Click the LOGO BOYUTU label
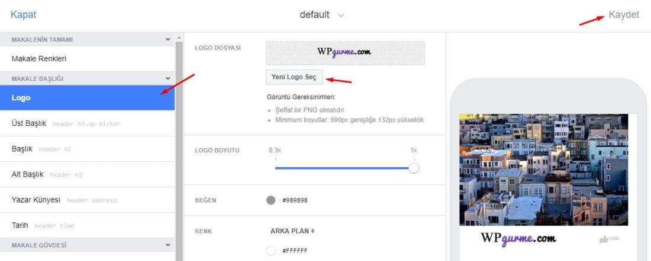 [x=217, y=151]
